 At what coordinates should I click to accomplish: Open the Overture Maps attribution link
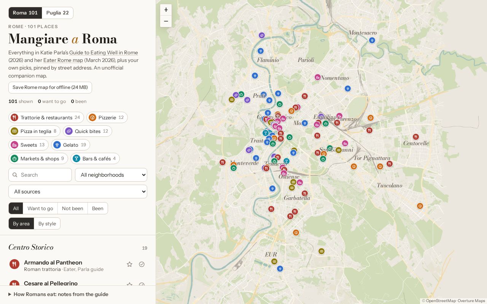click(x=471, y=301)
